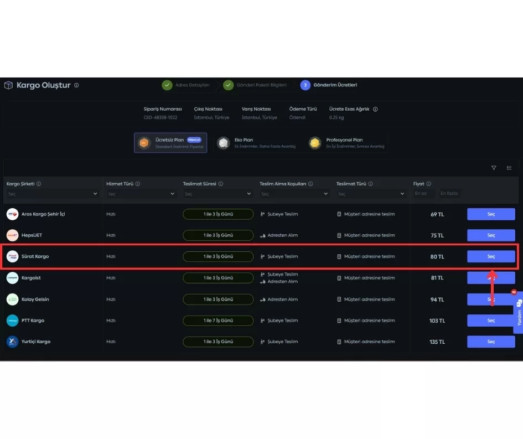
Task: Choose Sürat Kargo with its Seç button
Action: (491, 256)
